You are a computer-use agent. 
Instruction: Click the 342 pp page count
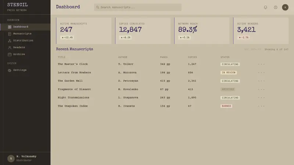165,64
